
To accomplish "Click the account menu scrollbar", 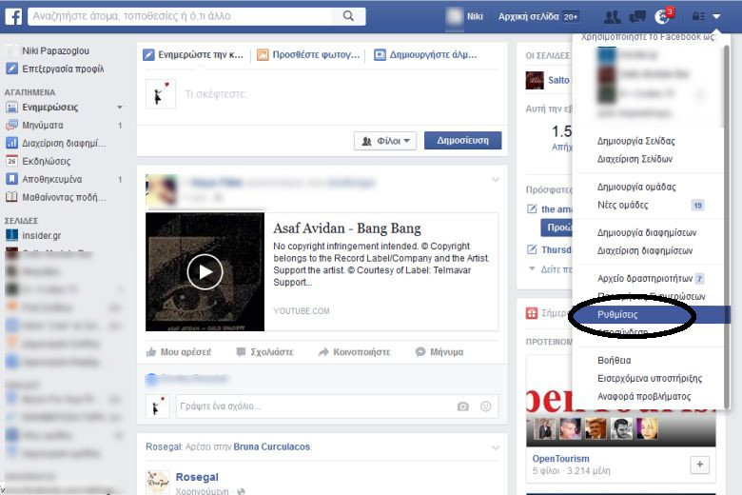I will click(x=727, y=228).
